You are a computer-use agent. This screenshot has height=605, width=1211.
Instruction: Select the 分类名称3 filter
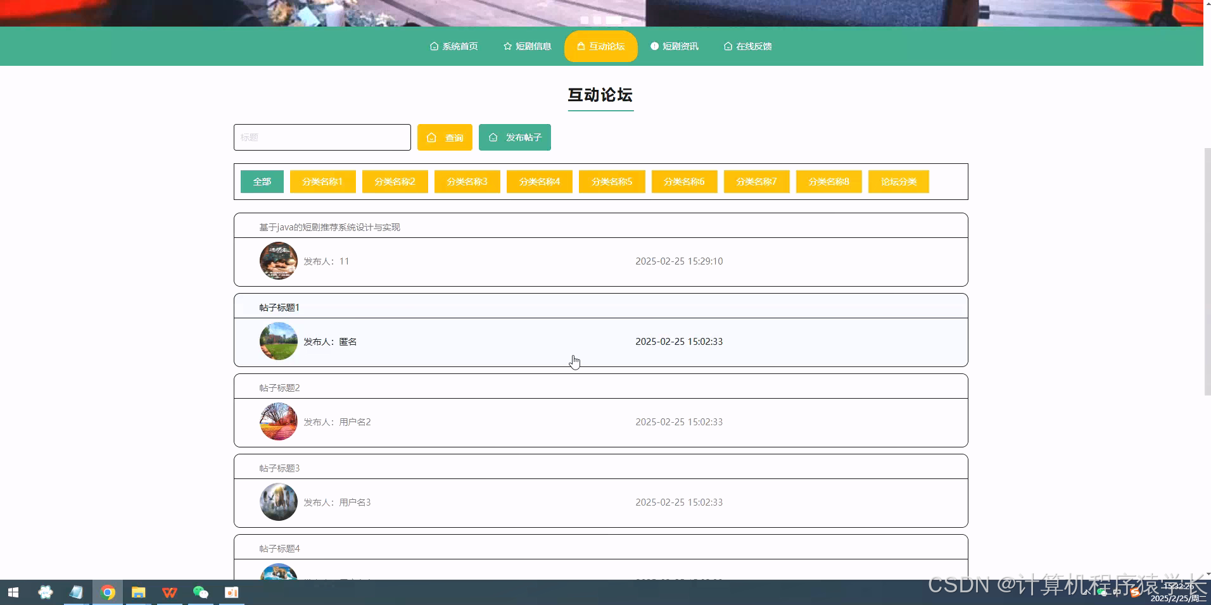tap(467, 182)
